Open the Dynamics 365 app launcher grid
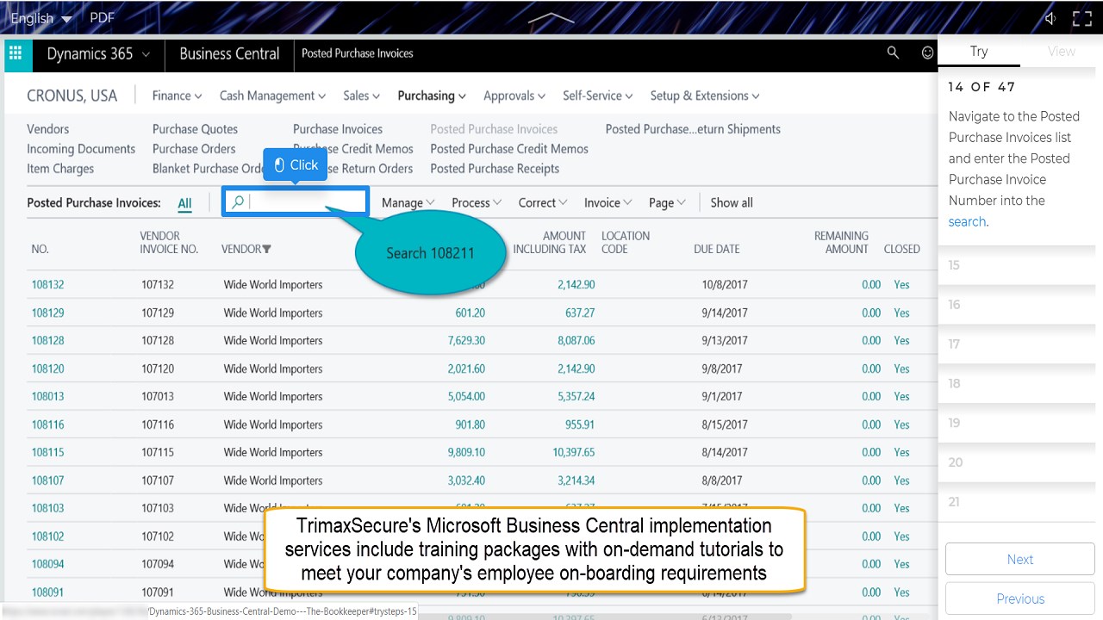1103x620 pixels. [15, 53]
